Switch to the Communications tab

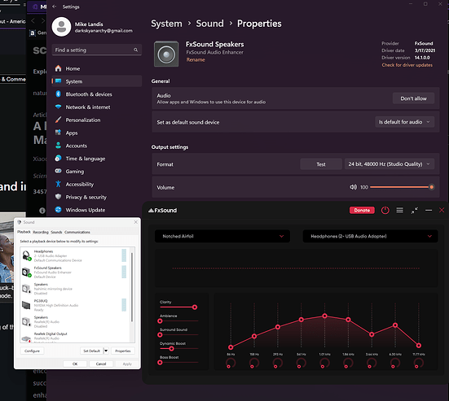(77, 232)
